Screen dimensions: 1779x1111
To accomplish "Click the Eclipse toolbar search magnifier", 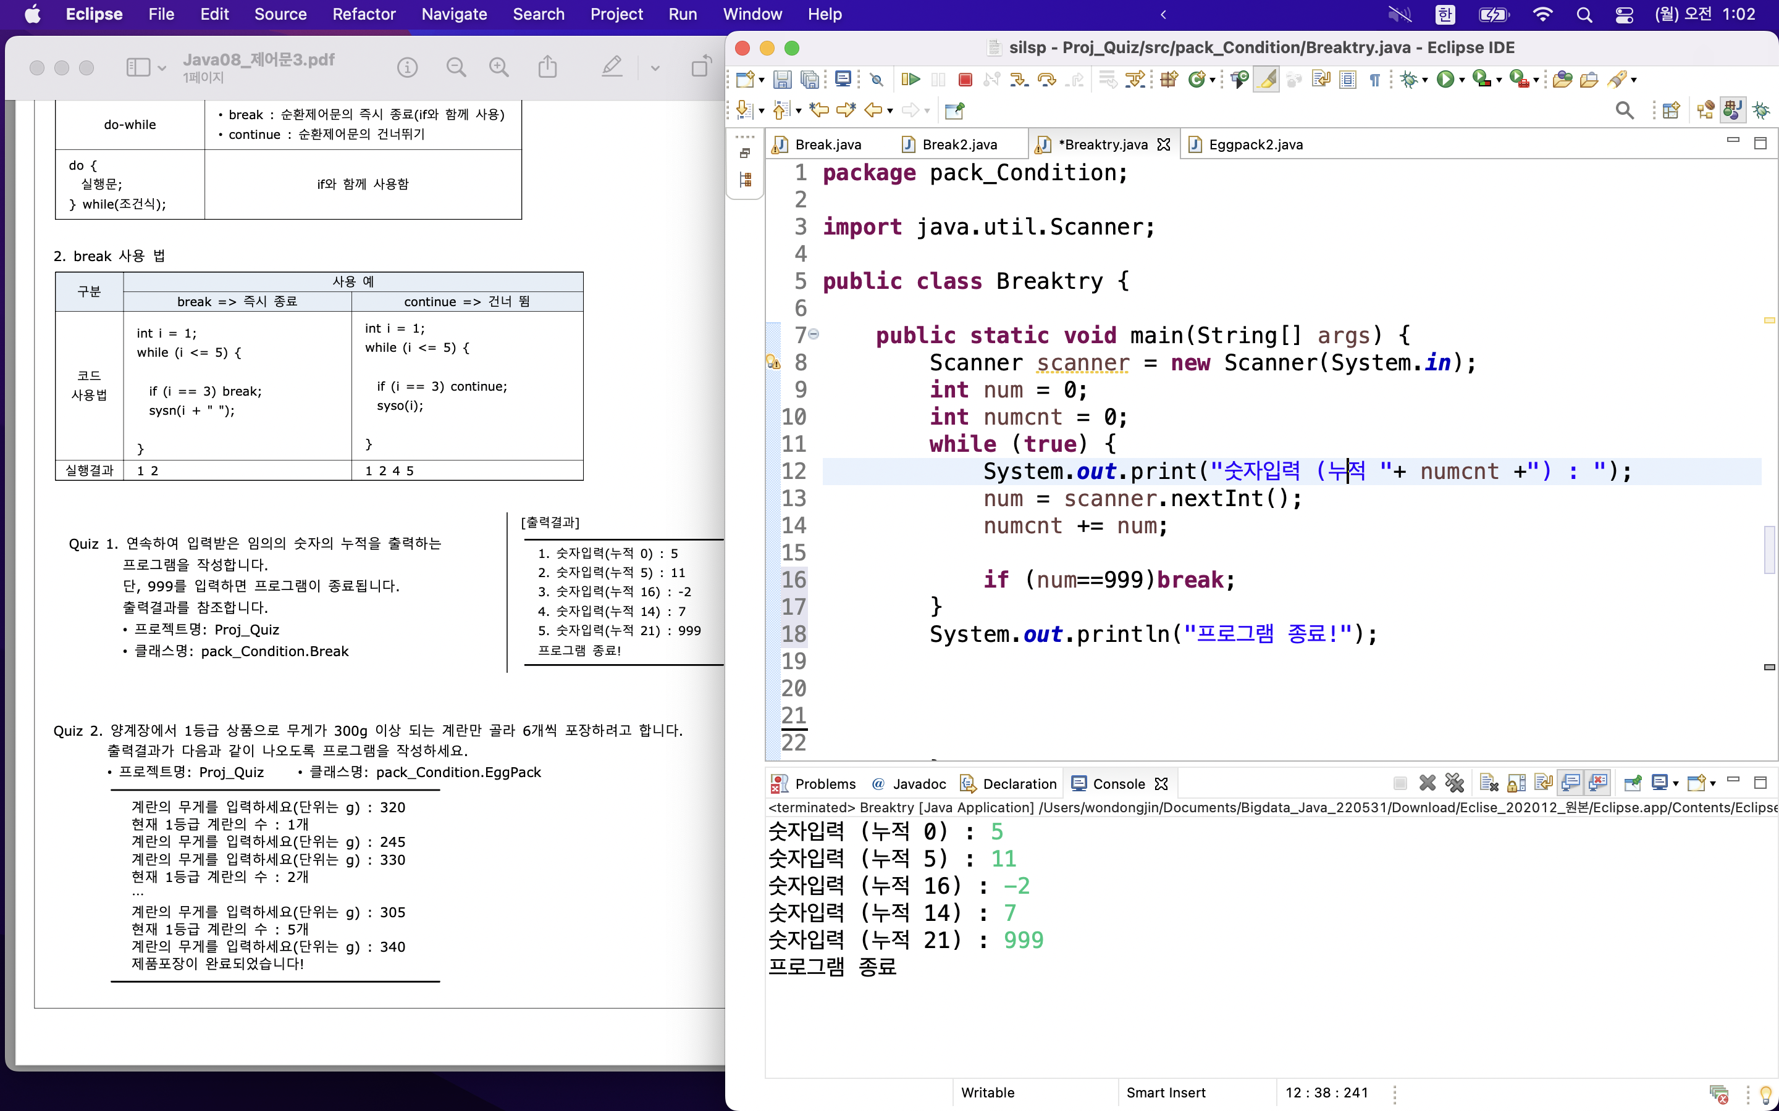I will click(1624, 110).
